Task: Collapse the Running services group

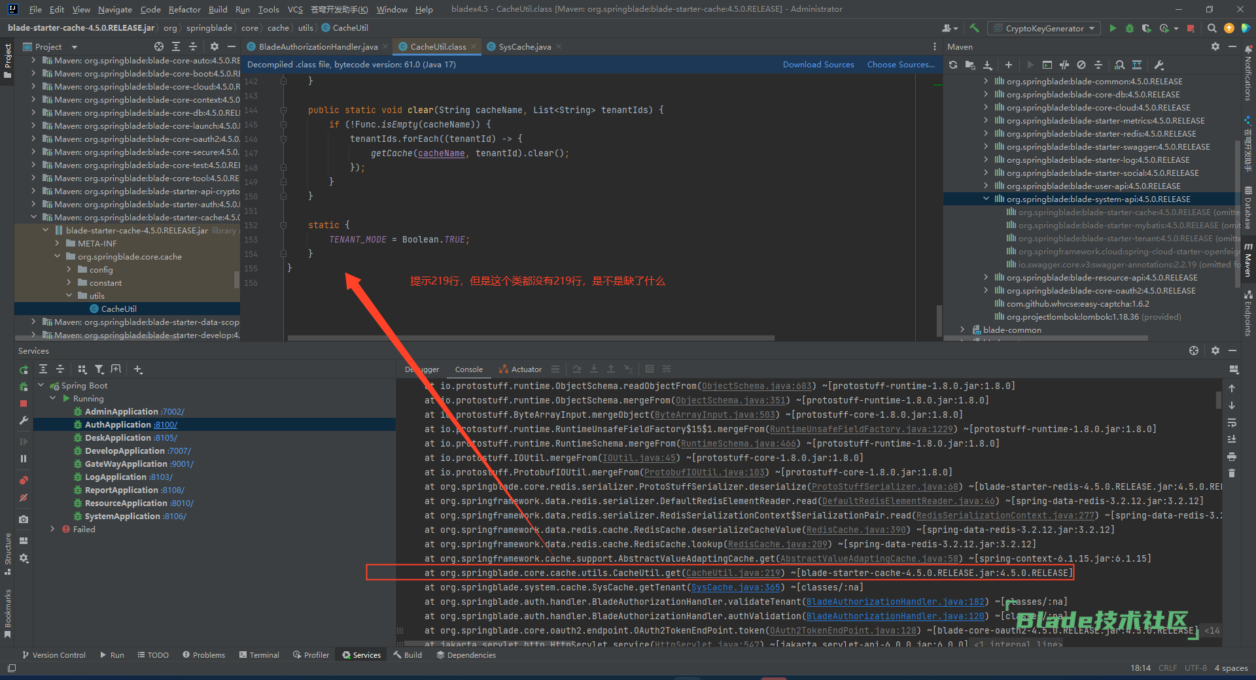Action: 53,398
